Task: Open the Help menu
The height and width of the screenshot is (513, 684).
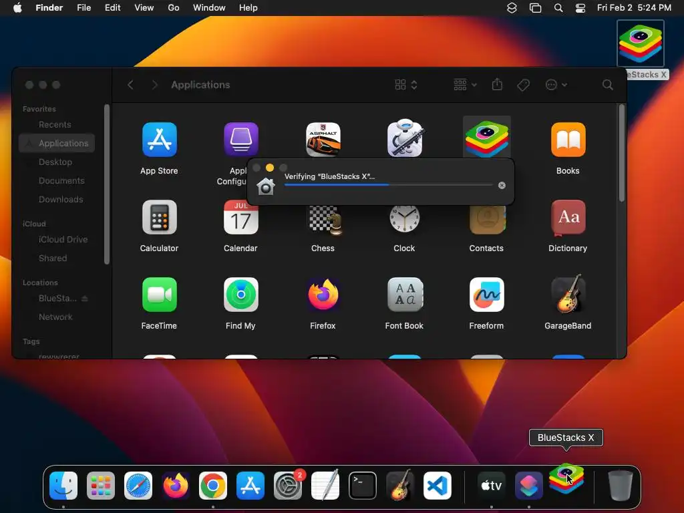Action: click(x=248, y=8)
